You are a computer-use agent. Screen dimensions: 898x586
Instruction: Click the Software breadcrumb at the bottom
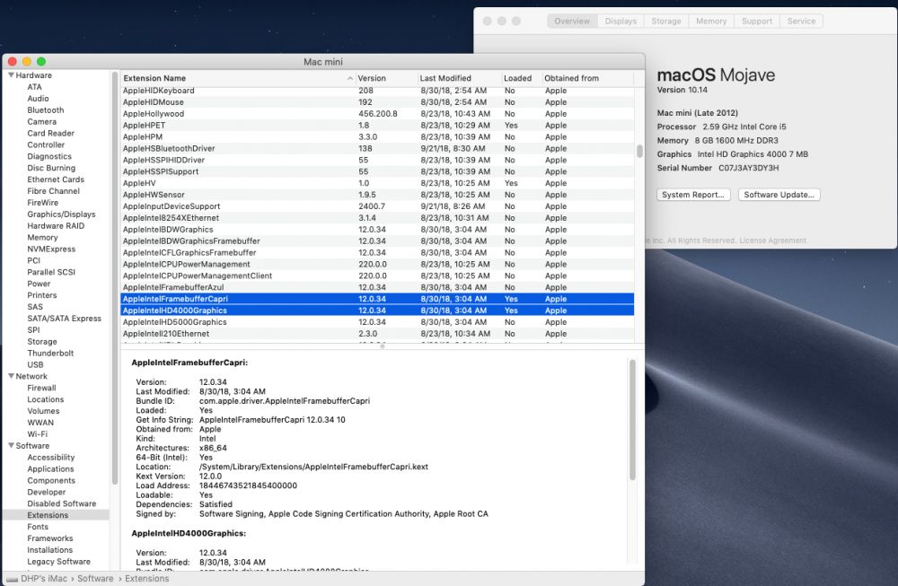(x=95, y=579)
